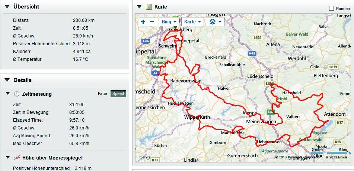Screen dimensions: 354x171
Task: Collapse the Übersicht section
Action: tap(7, 7)
